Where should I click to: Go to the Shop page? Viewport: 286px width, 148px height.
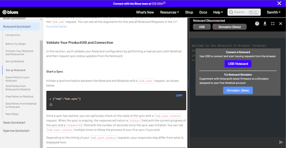189,12
